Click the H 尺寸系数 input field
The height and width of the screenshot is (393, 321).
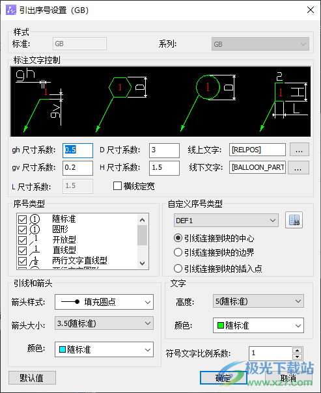pos(164,168)
